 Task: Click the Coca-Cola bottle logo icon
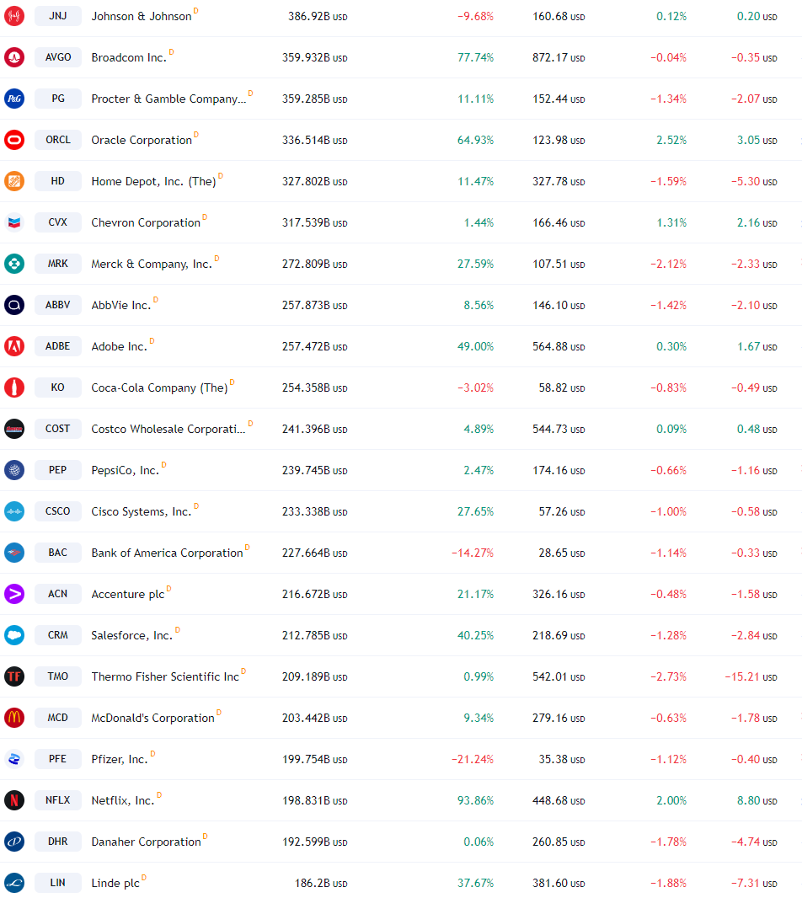14,388
